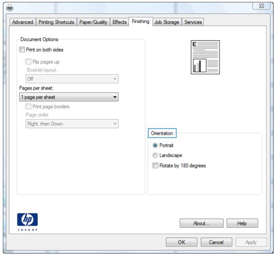Click the HP invent logo
The image size is (274, 254).
click(27, 222)
